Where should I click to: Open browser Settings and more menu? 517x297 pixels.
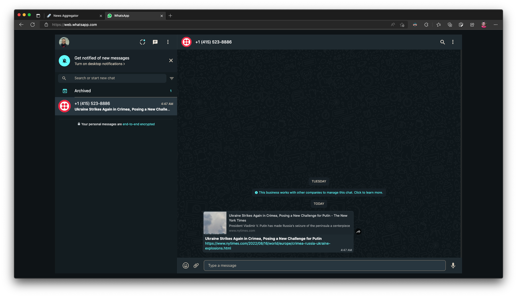[x=496, y=25]
